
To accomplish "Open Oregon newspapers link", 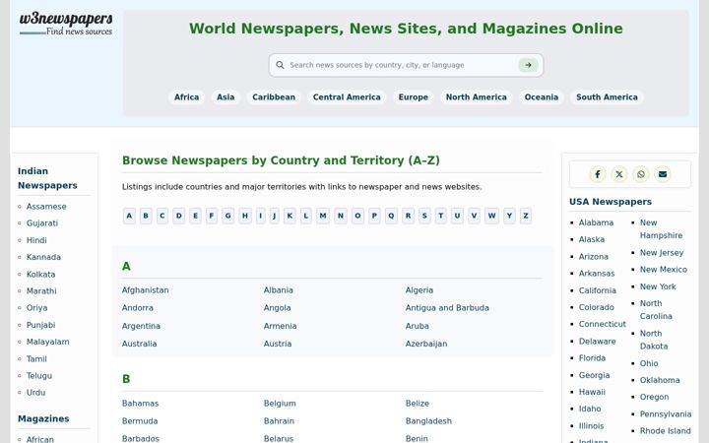I will click(654, 397).
